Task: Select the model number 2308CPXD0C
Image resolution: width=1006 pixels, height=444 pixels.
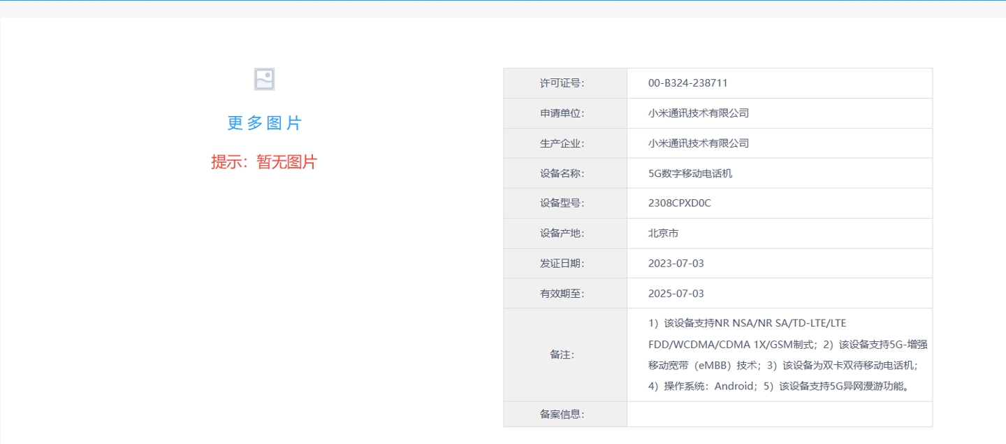Action: point(679,203)
